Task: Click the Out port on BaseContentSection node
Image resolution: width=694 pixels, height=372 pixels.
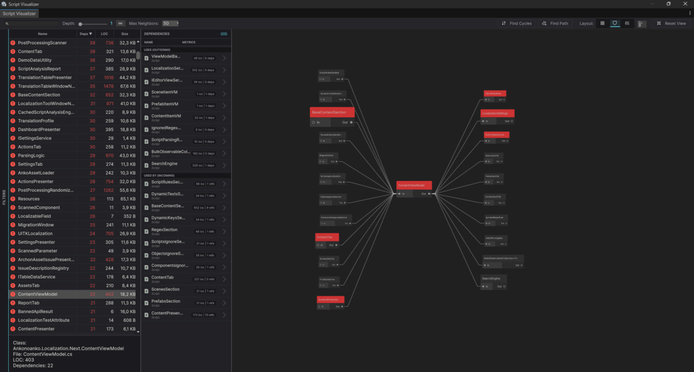Action: point(351,122)
